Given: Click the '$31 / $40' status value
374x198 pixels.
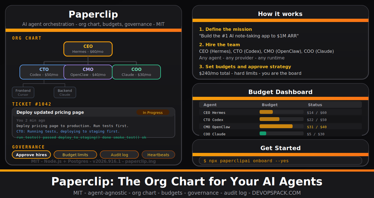Looking at the screenshot, I should (317, 127).
